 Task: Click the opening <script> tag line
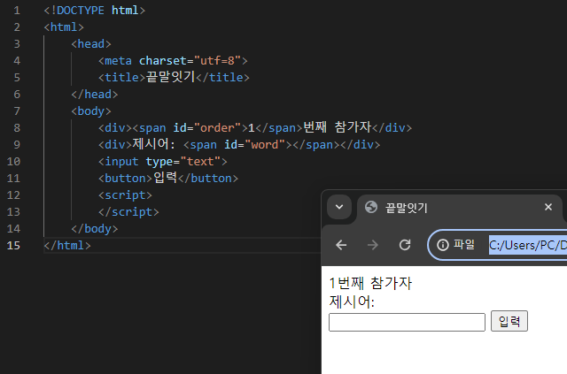tap(125, 195)
